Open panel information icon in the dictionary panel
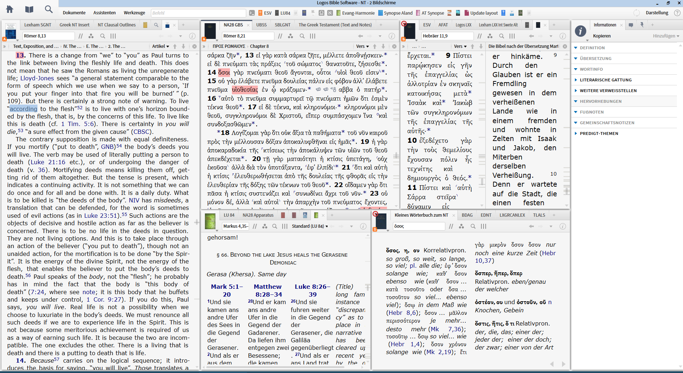The image size is (683, 373). pyautogui.click(x=562, y=226)
